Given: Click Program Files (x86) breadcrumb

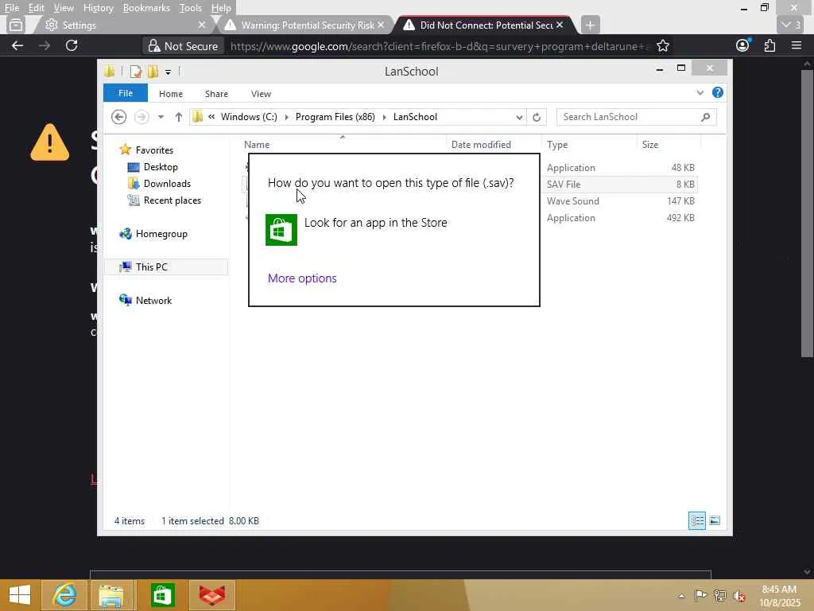Looking at the screenshot, I should [x=335, y=117].
